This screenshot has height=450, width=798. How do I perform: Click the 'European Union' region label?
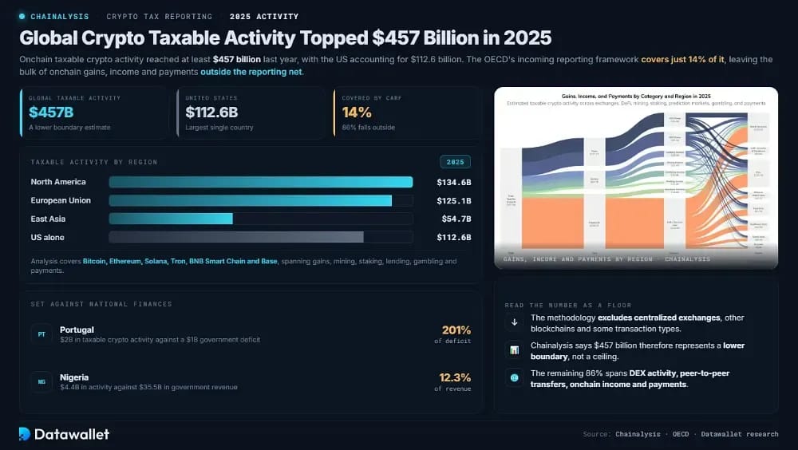pyautogui.click(x=61, y=200)
